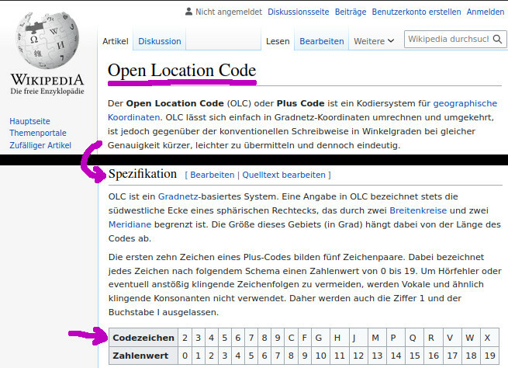Expand the Weitere dropdown menu
The height and width of the screenshot is (368, 508).
[374, 41]
